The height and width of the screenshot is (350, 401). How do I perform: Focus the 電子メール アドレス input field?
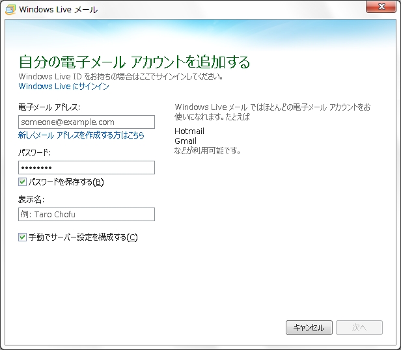[87, 122]
